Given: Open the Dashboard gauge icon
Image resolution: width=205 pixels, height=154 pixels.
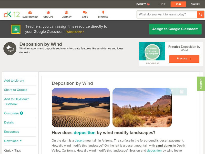Looking at the screenshot, I should [30, 12].
